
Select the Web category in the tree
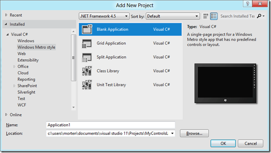(x=21, y=53)
